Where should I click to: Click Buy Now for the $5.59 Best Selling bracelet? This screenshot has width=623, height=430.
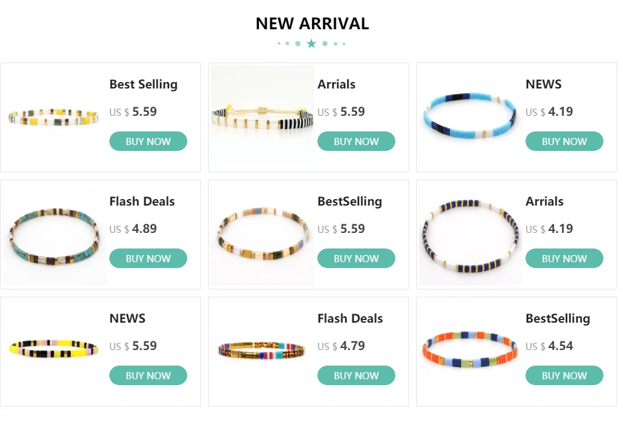tap(148, 141)
